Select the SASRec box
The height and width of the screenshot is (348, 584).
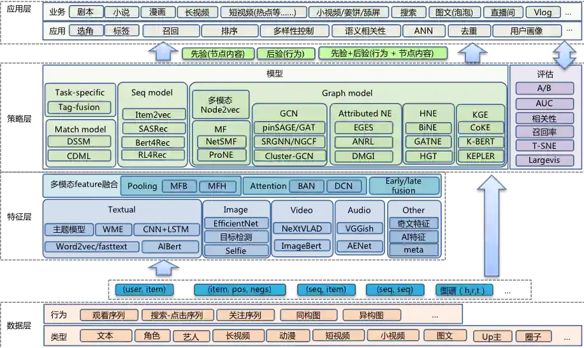(153, 129)
